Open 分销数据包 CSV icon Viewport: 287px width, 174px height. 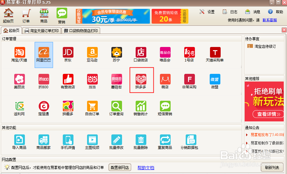[x=190, y=142]
